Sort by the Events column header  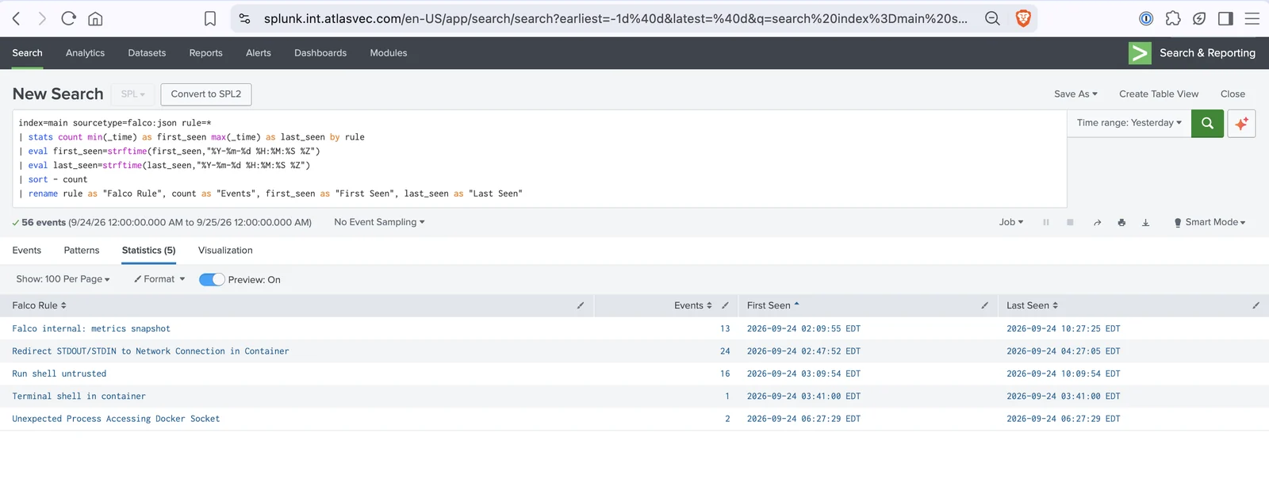tap(693, 305)
